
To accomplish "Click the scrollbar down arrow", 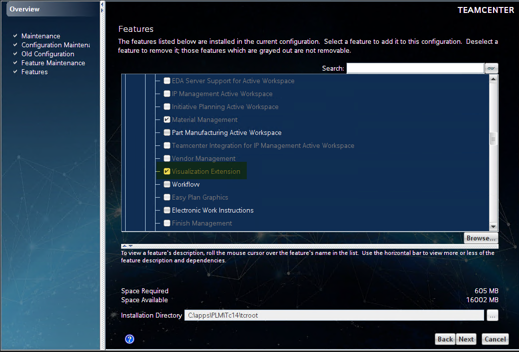I will point(493,227).
